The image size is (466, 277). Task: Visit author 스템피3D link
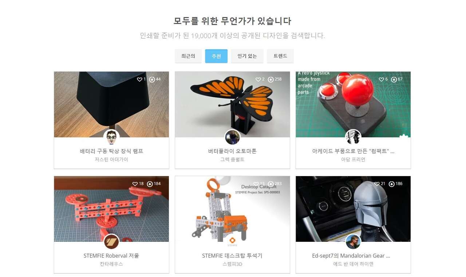tap(232, 264)
